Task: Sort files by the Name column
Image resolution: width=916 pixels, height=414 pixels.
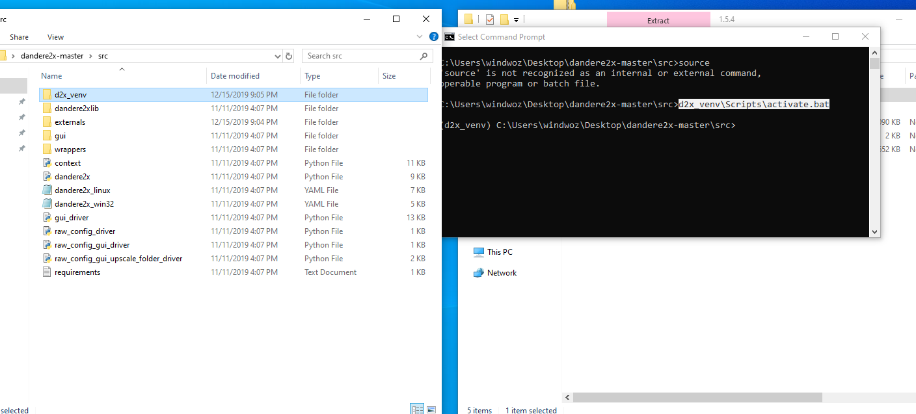Action: [x=51, y=76]
